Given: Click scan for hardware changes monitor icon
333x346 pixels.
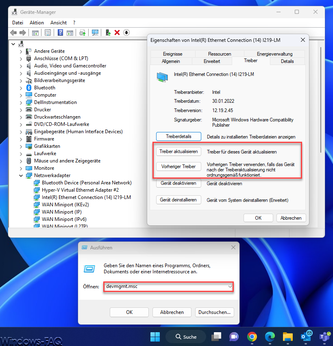Looking at the screenshot, I should (x=95, y=32).
